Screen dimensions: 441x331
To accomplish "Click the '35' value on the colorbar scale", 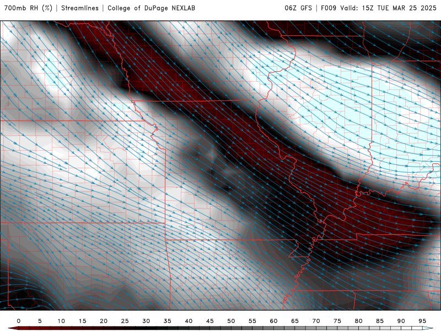I will (x=168, y=321).
